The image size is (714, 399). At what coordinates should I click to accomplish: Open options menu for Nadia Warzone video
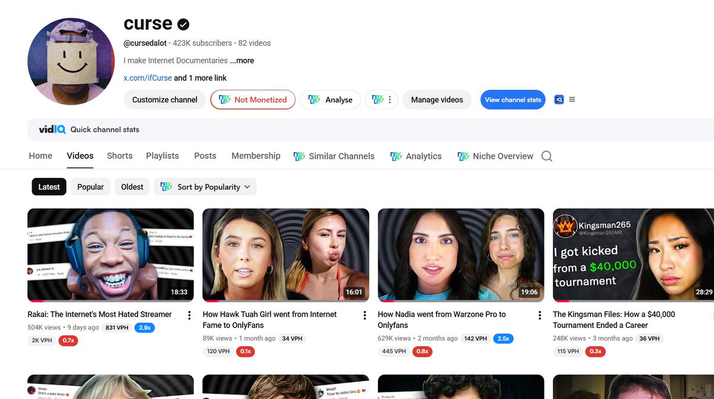click(x=540, y=315)
